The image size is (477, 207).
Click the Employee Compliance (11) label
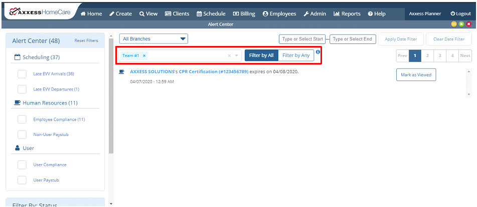(59, 119)
